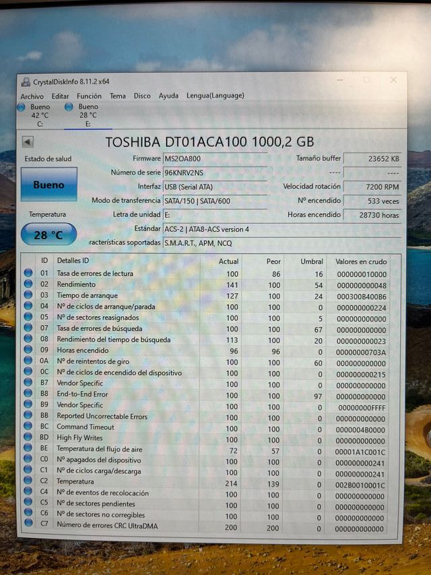Click the power-on count value 533 veces
The image size is (431, 575).
tap(372, 201)
